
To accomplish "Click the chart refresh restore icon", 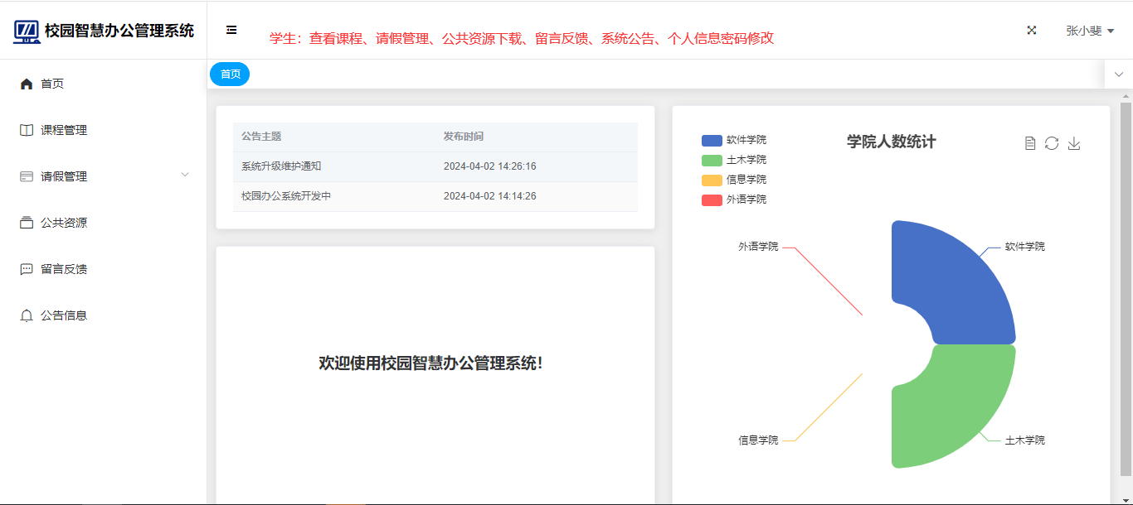I will pyautogui.click(x=1052, y=143).
